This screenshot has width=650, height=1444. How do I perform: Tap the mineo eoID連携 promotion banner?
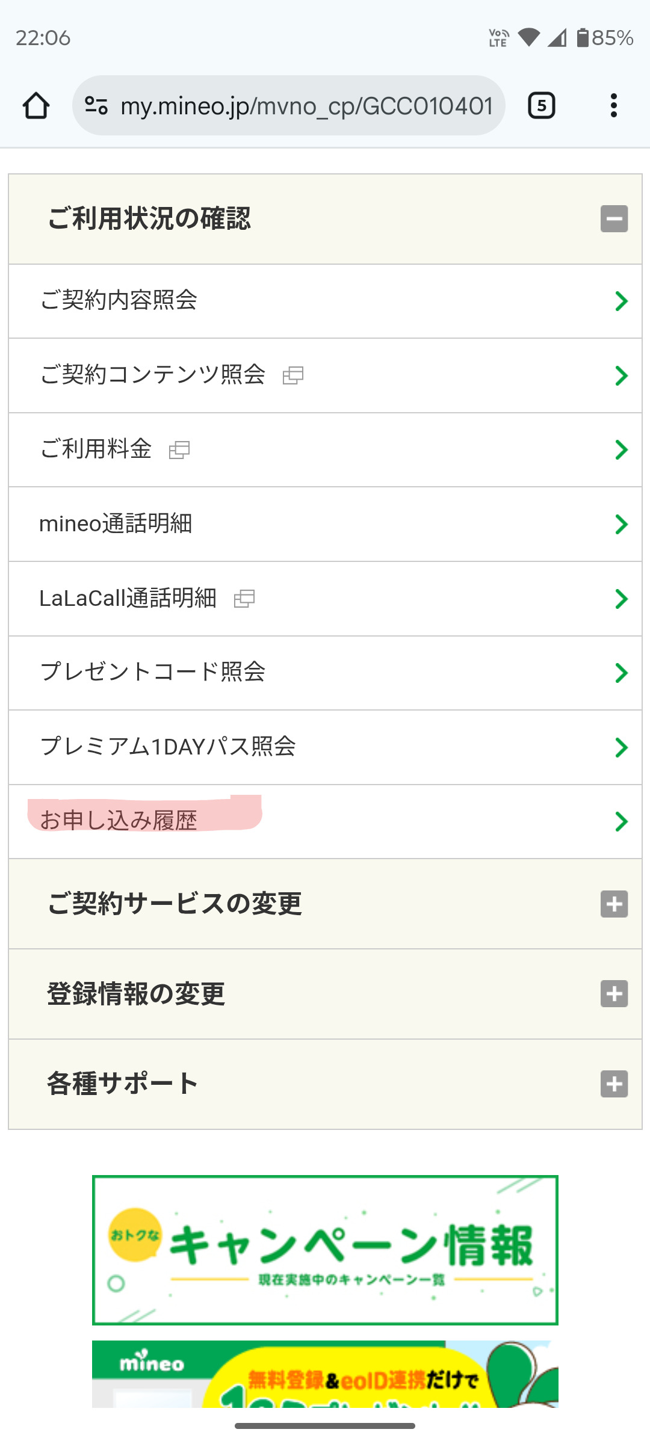pyautogui.click(x=325, y=1375)
